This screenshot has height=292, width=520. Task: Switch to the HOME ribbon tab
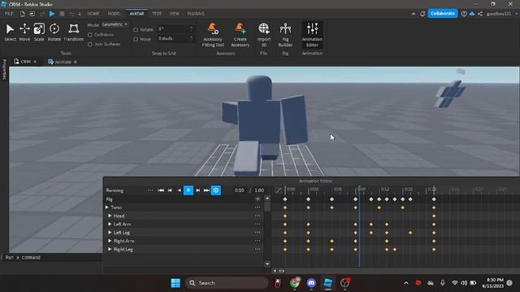point(93,14)
